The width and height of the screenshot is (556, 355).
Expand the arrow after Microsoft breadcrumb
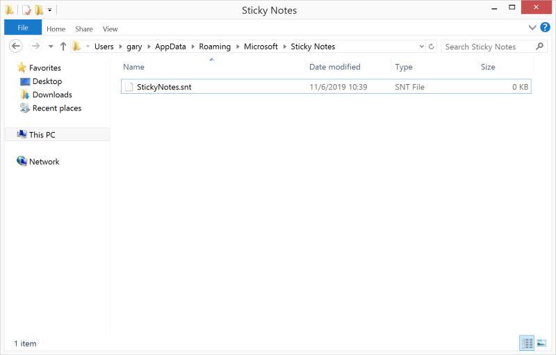tap(284, 47)
